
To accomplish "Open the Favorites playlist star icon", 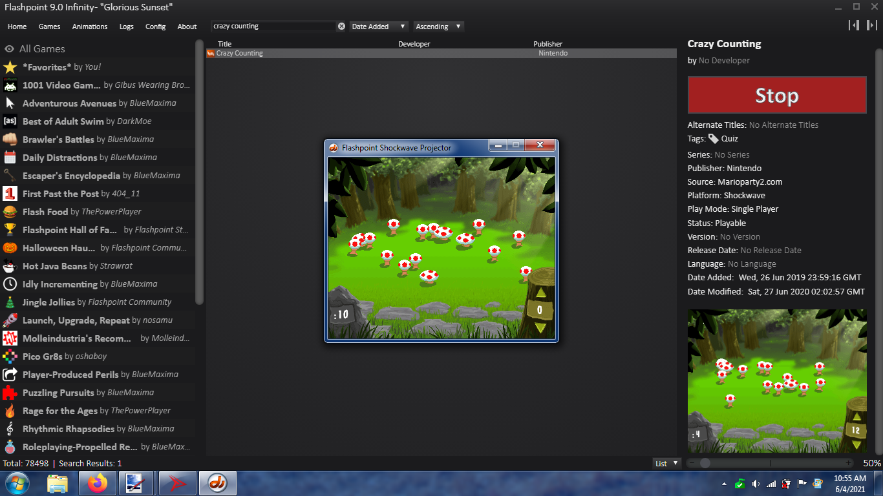I will click(10, 67).
